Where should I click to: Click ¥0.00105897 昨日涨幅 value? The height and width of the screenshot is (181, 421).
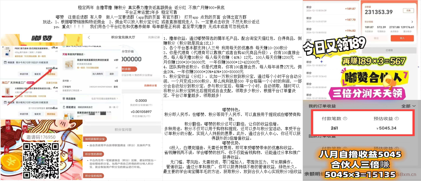pos(142,112)
